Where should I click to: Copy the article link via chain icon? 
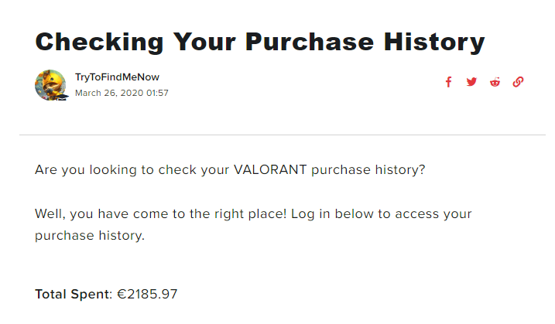[518, 82]
